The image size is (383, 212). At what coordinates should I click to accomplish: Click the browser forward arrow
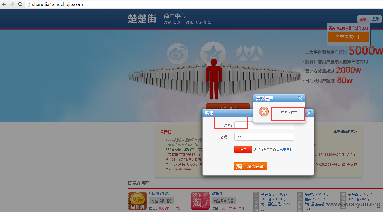point(12,4)
